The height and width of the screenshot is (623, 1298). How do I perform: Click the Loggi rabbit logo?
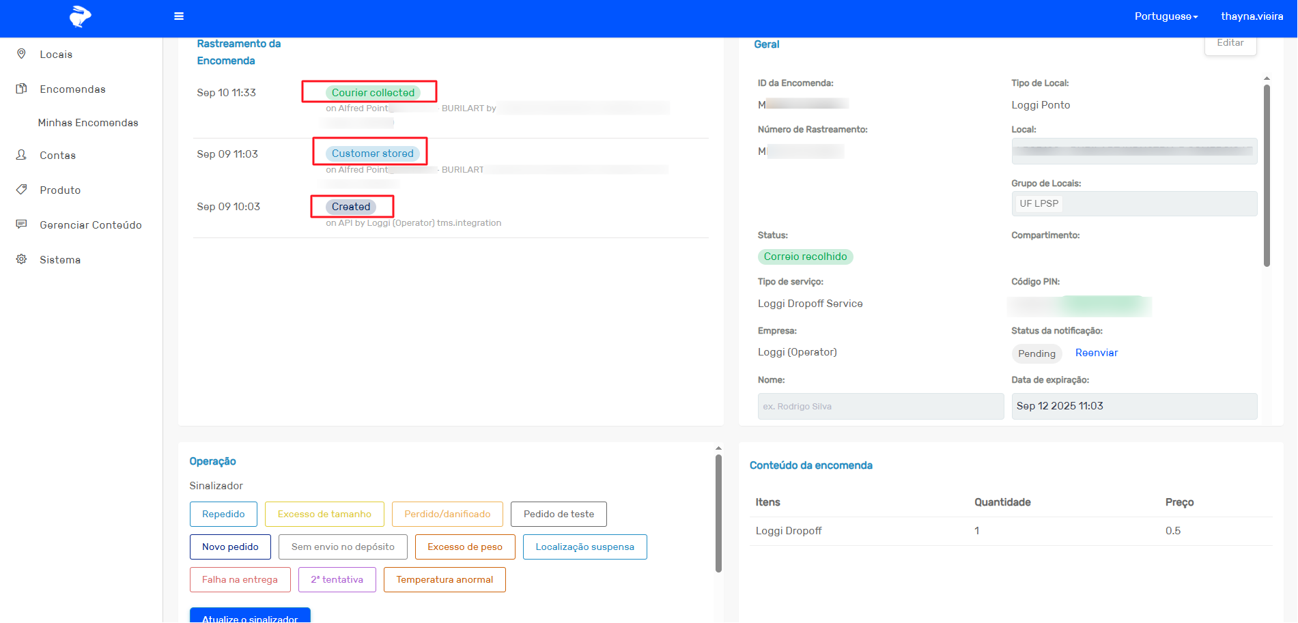pos(79,16)
